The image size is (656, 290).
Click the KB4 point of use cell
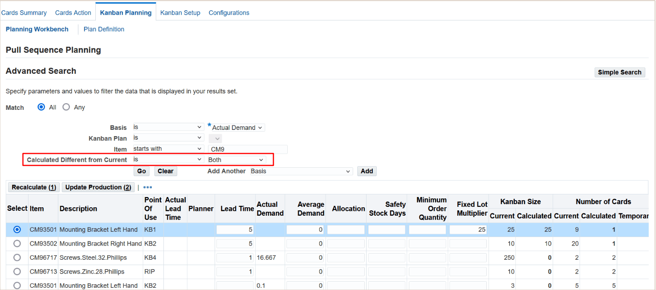150,258
